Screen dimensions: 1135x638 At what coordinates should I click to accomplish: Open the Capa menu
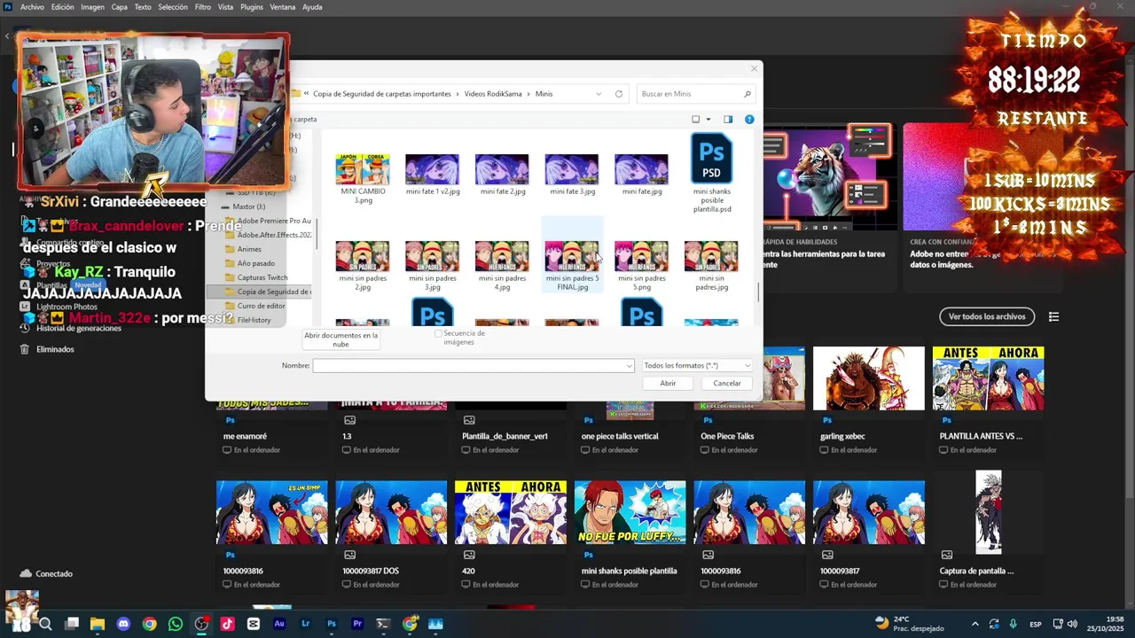[x=120, y=7]
